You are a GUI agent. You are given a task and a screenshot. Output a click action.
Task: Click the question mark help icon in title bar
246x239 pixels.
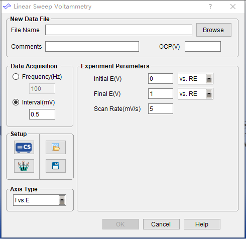[x=210, y=7]
